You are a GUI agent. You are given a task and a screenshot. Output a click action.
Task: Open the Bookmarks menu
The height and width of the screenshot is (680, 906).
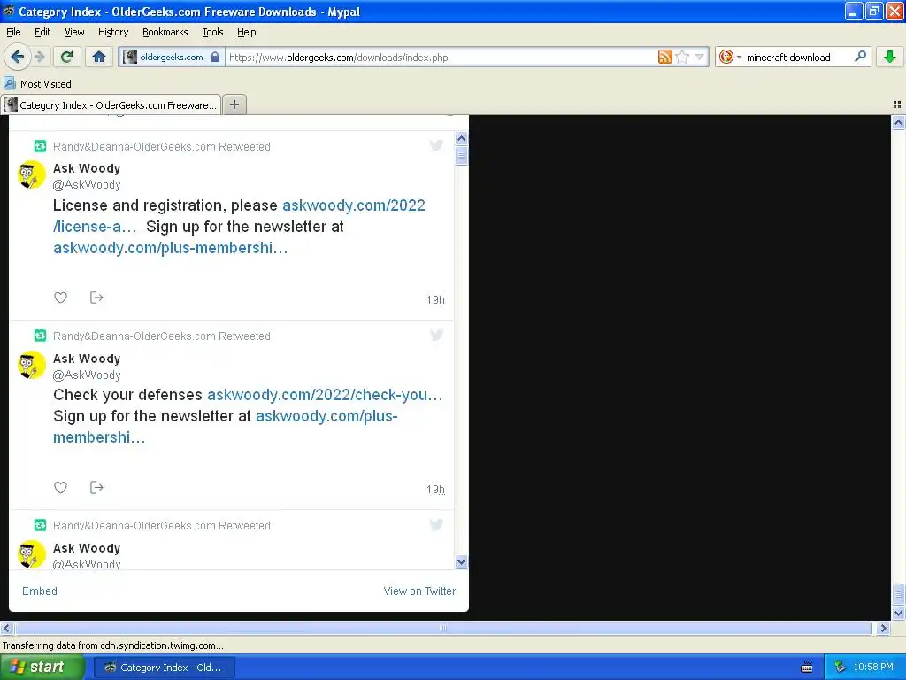coord(165,32)
